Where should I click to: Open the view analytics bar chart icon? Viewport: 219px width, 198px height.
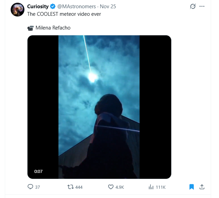(x=151, y=187)
